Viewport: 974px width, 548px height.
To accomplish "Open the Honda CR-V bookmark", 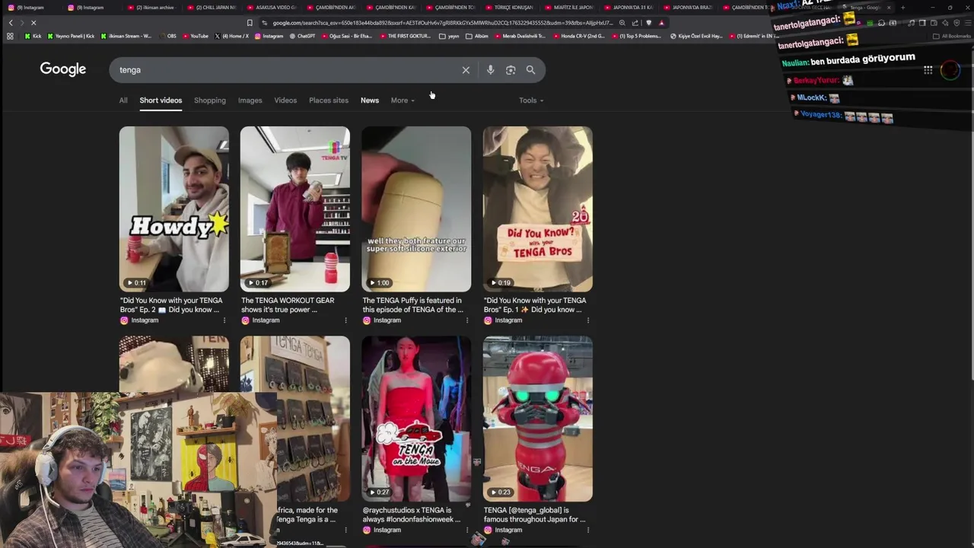I will 578,36.
